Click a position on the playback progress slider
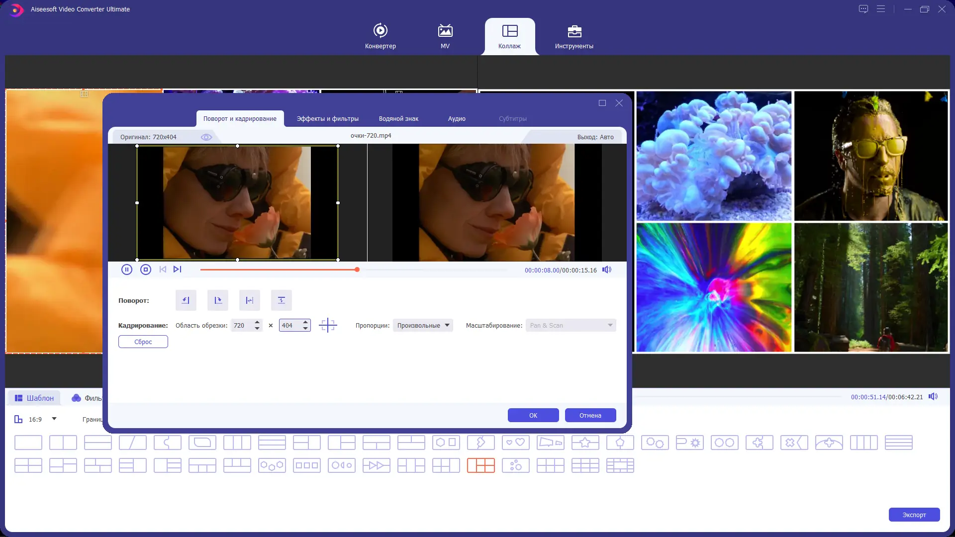This screenshot has width=955, height=537. pyautogui.click(x=423, y=269)
